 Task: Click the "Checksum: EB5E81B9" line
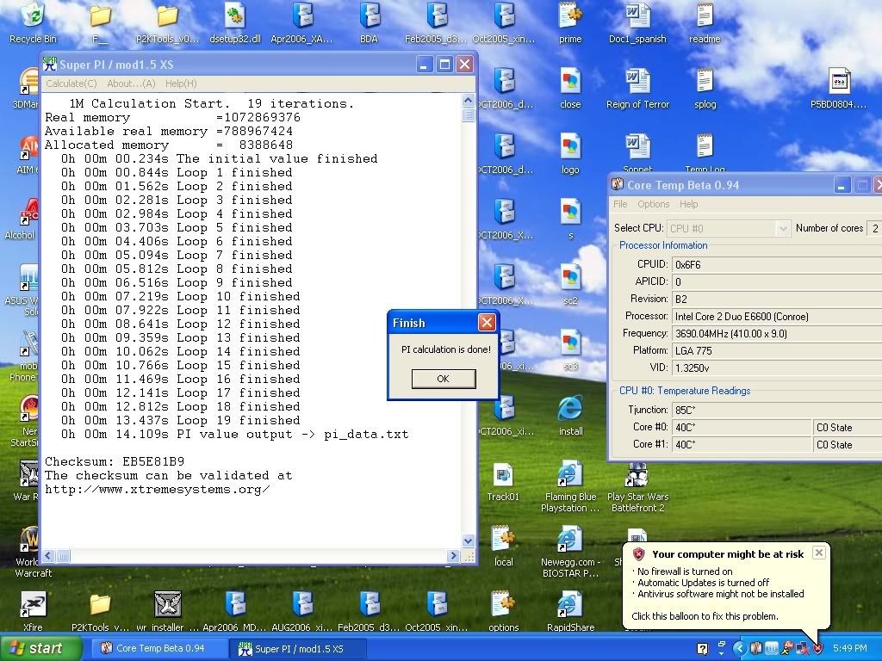coord(115,462)
